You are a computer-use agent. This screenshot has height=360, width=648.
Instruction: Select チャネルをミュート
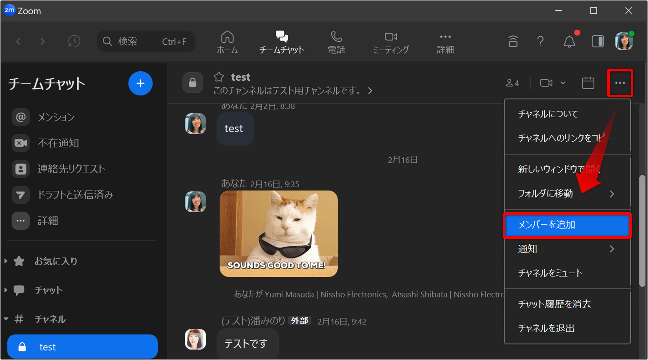(x=567, y=273)
